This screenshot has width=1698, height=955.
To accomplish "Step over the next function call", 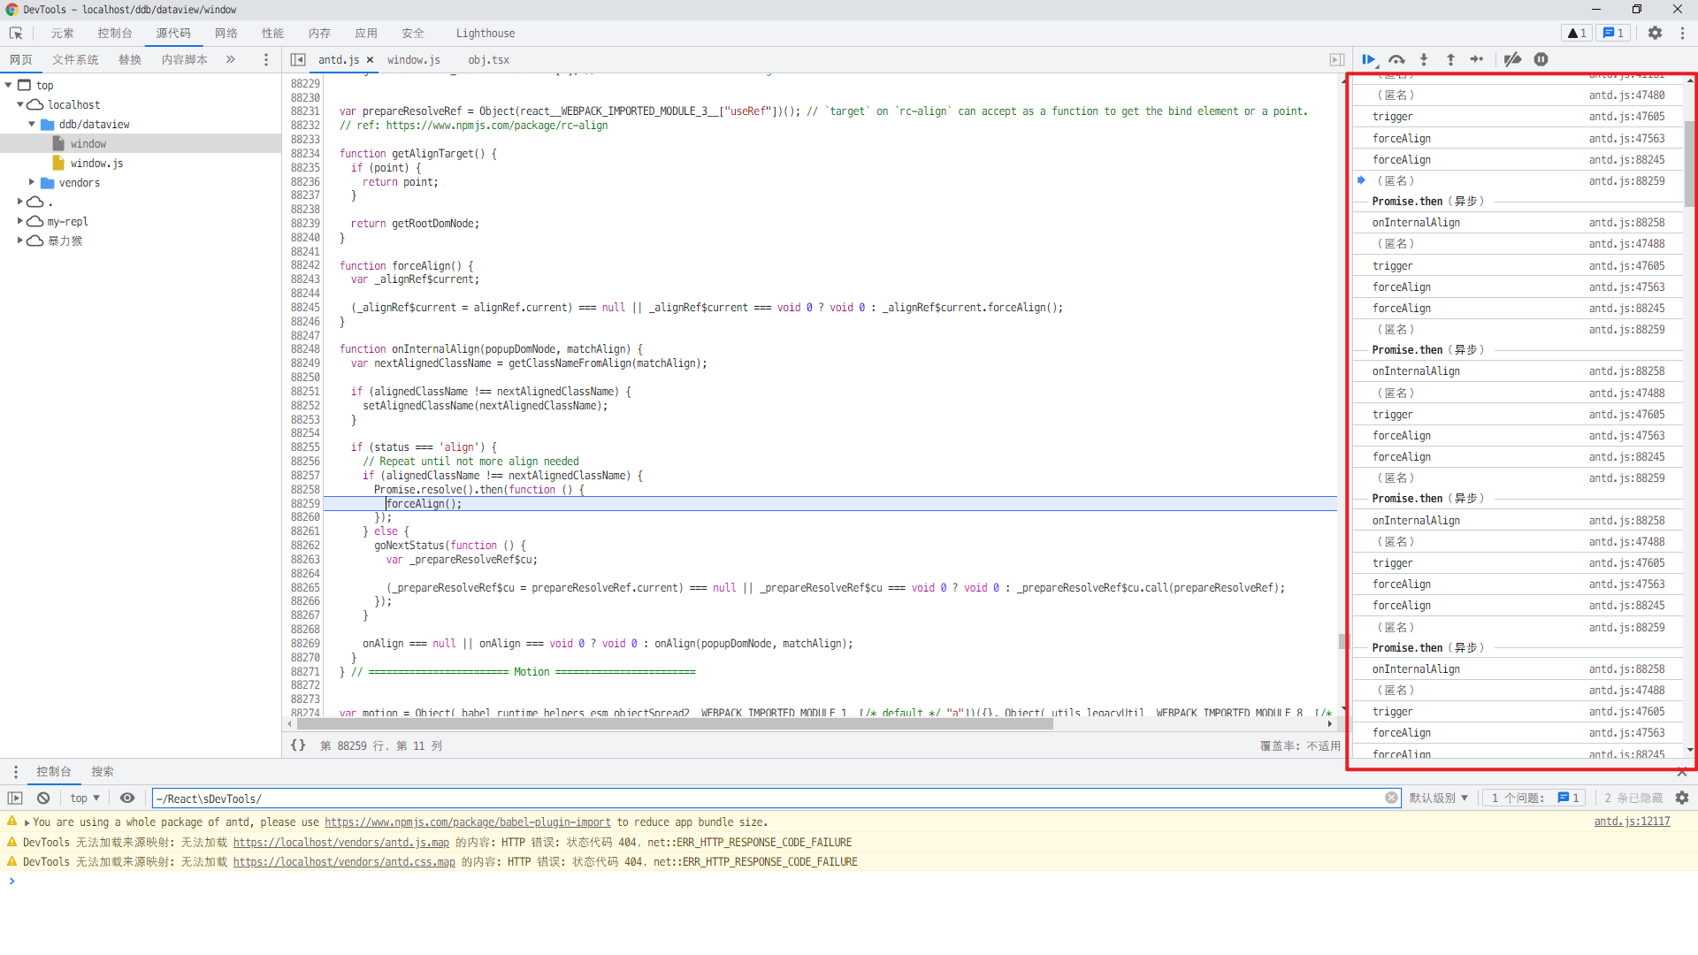I will [1397, 59].
